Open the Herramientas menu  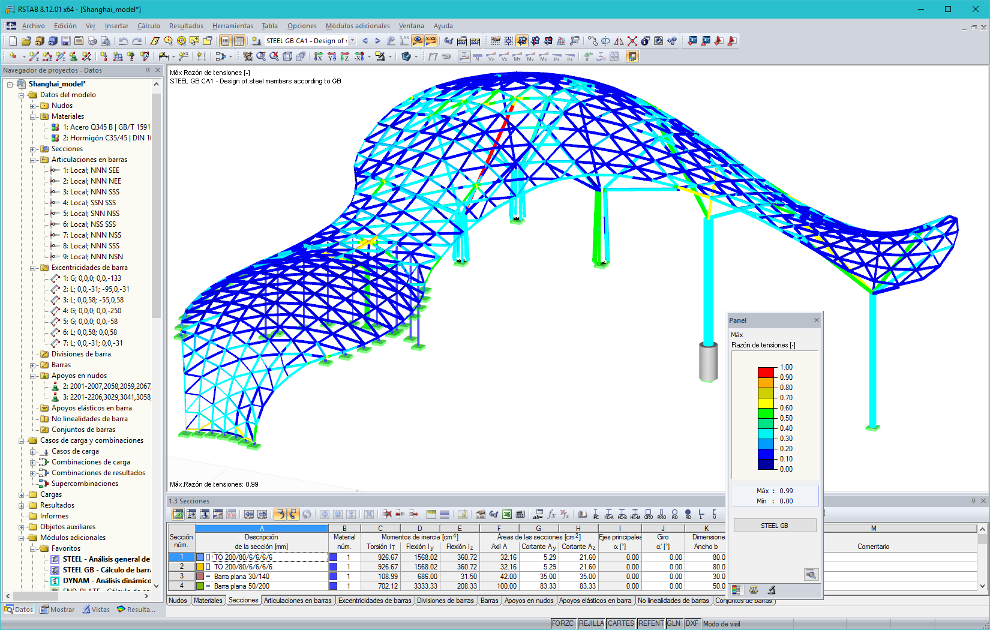232,26
